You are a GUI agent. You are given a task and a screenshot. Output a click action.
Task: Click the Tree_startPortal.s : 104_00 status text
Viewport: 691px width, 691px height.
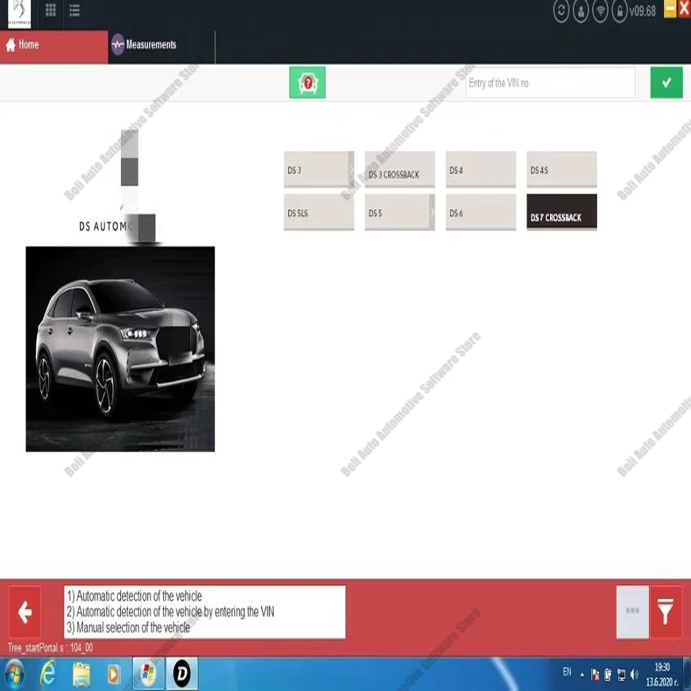(50, 647)
